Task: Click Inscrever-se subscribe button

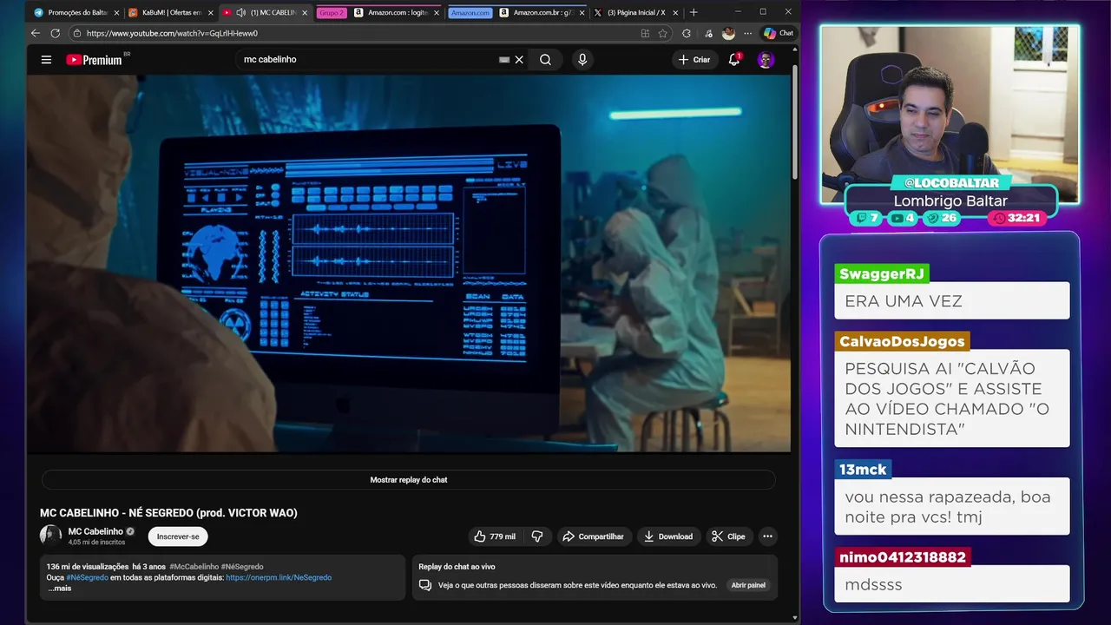Action: point(178,536)
